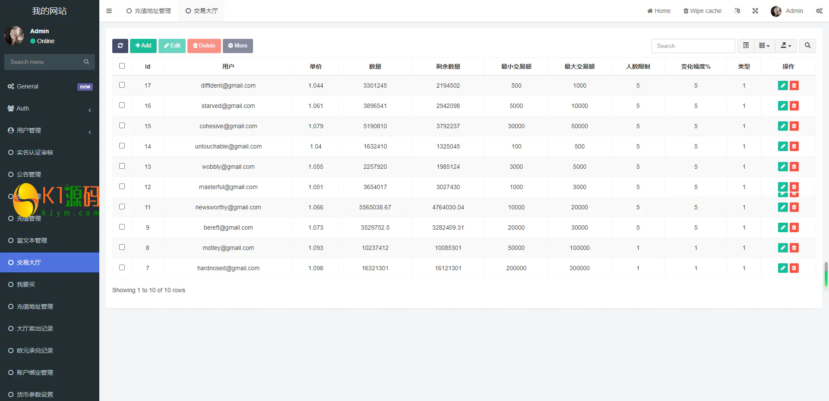Open the columns visibility dropdown

coord(764,46)
